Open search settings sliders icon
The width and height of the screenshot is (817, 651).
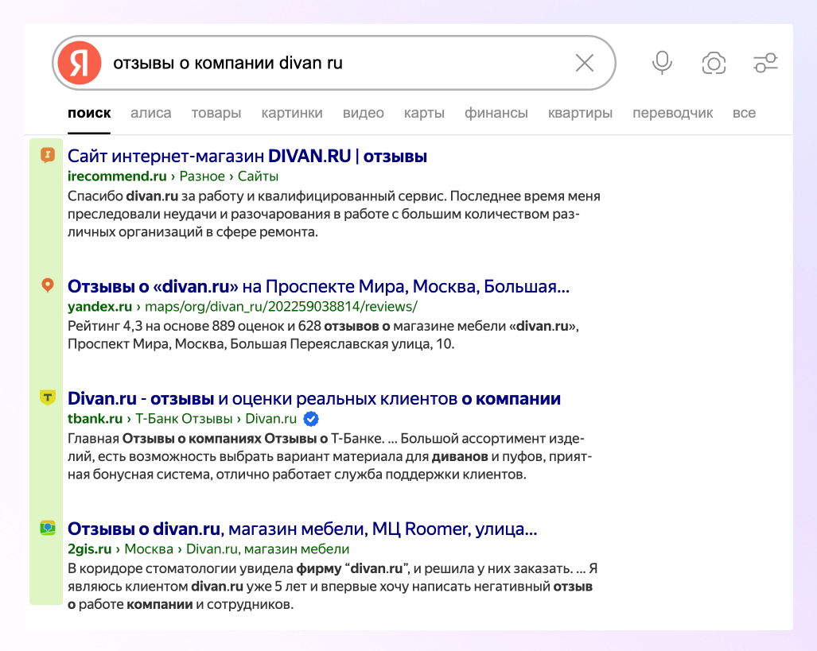[x=765, y=63]
